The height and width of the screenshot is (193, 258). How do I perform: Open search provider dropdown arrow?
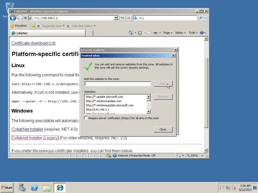[x=205, y=18]
